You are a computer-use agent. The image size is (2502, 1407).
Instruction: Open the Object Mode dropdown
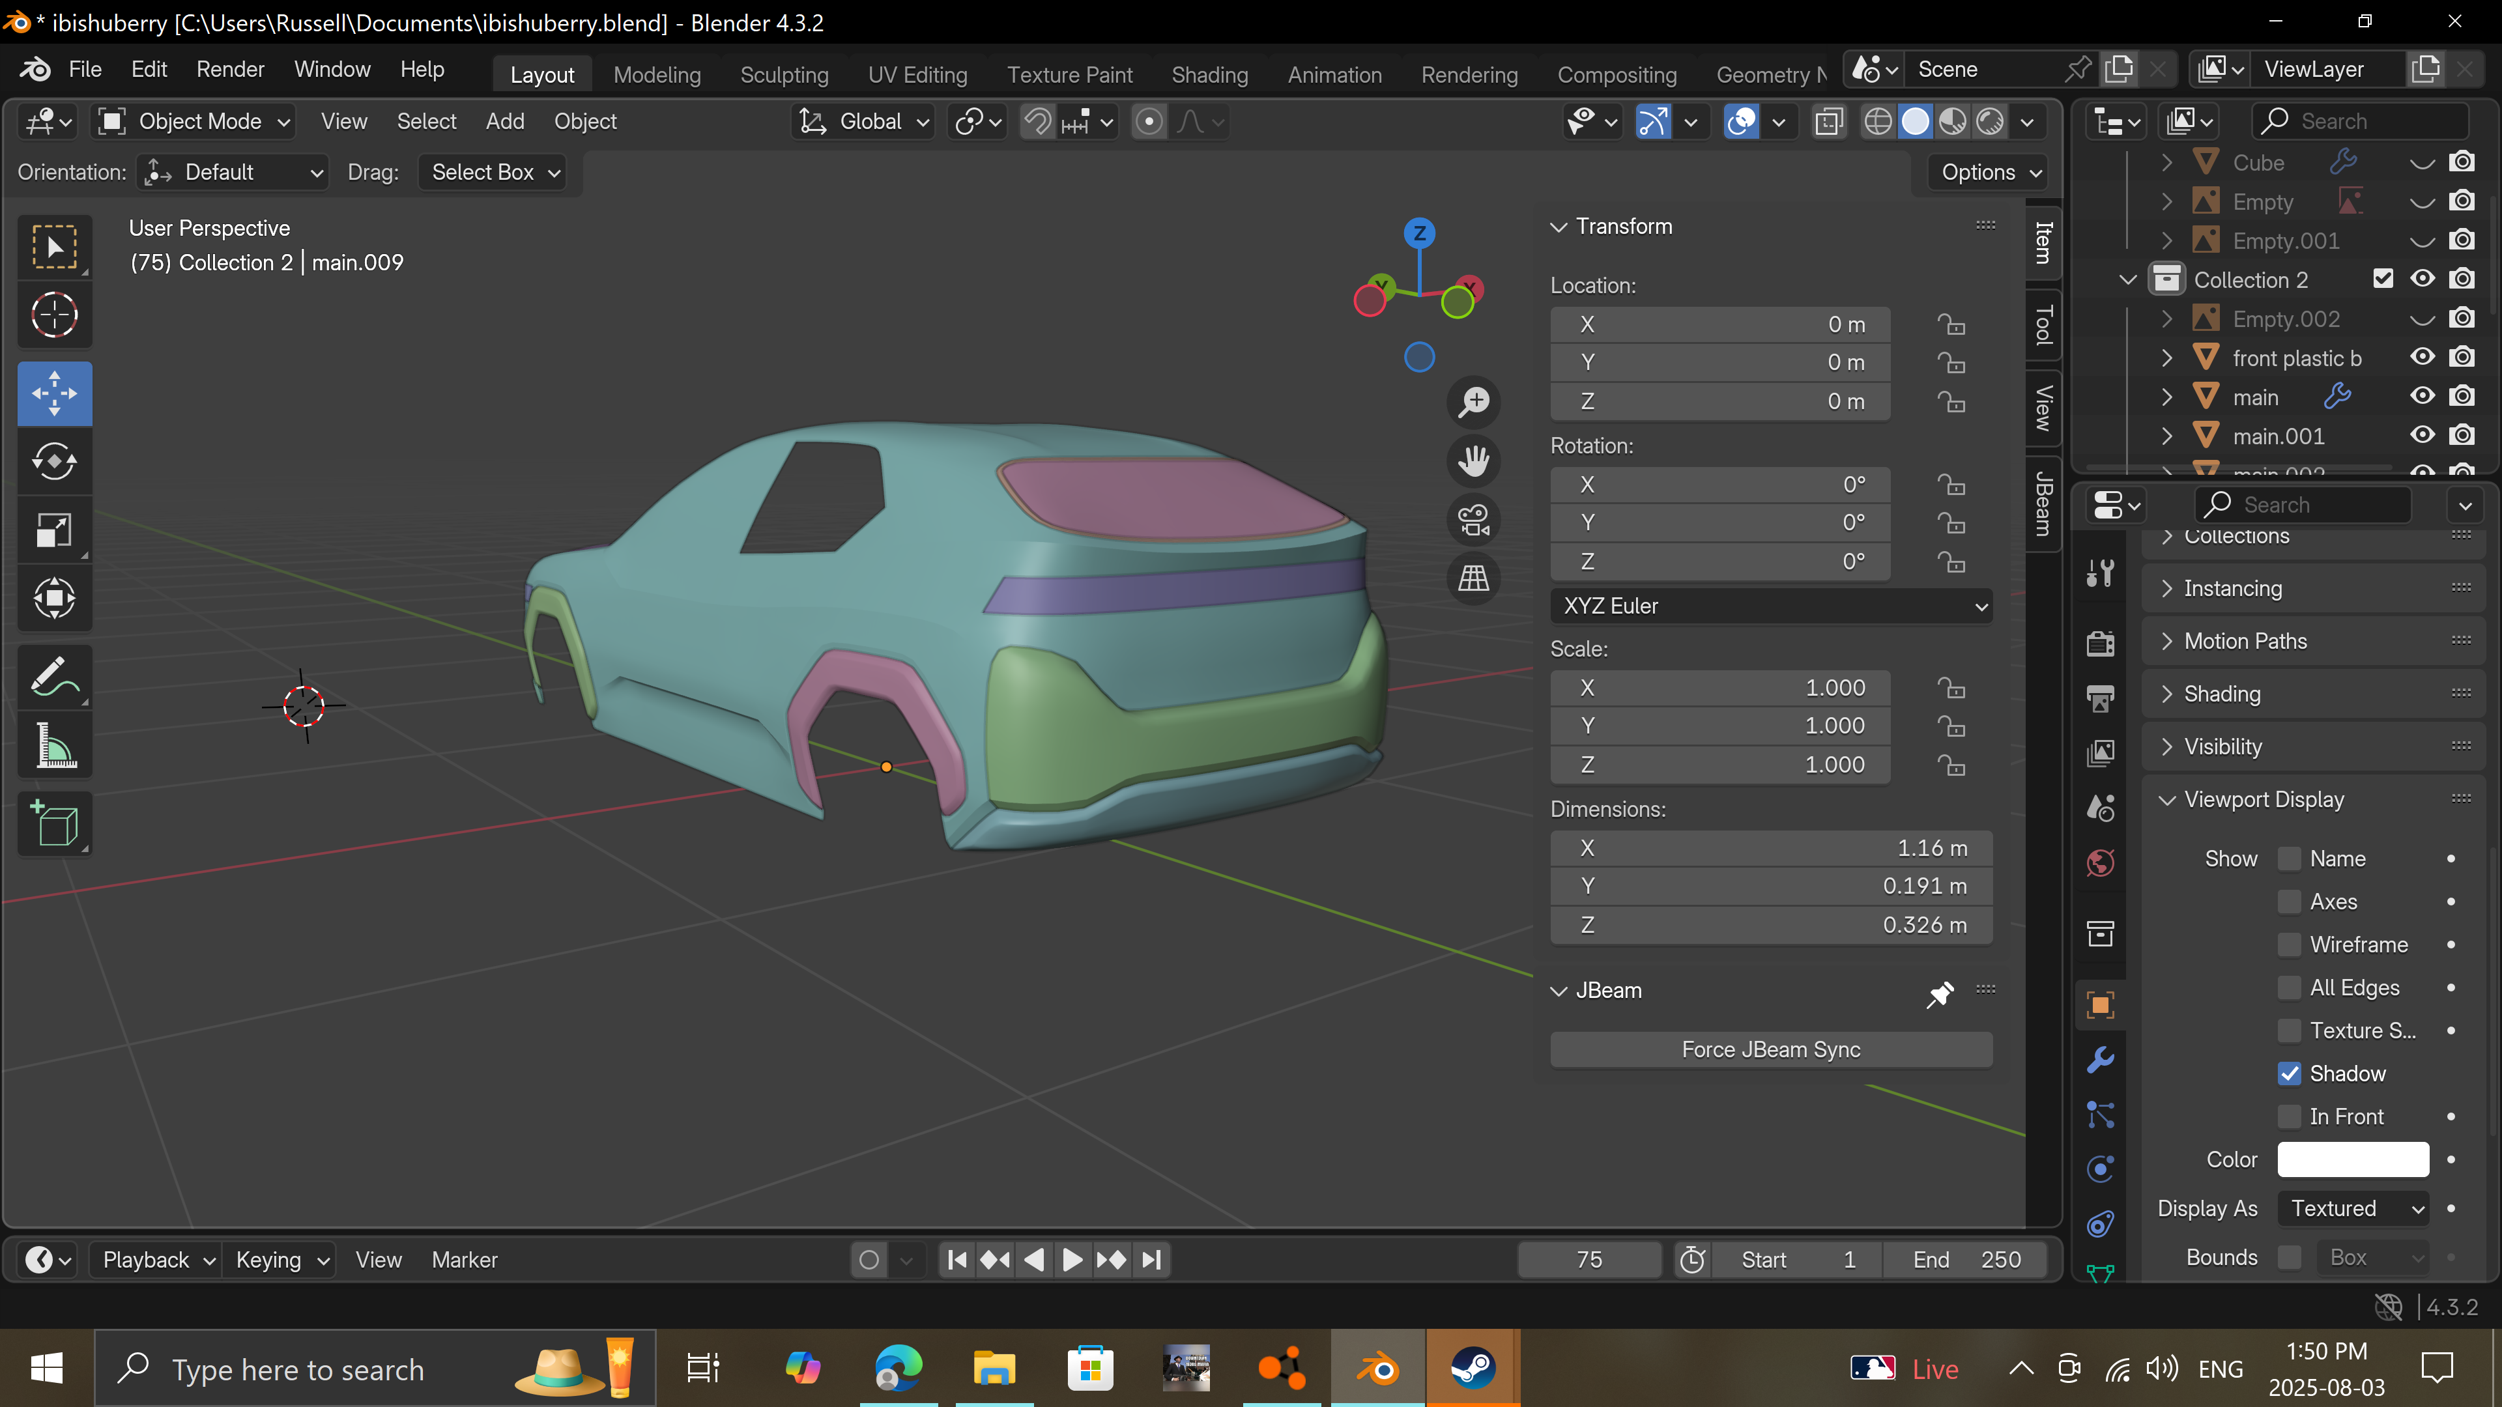coord(194,121)
